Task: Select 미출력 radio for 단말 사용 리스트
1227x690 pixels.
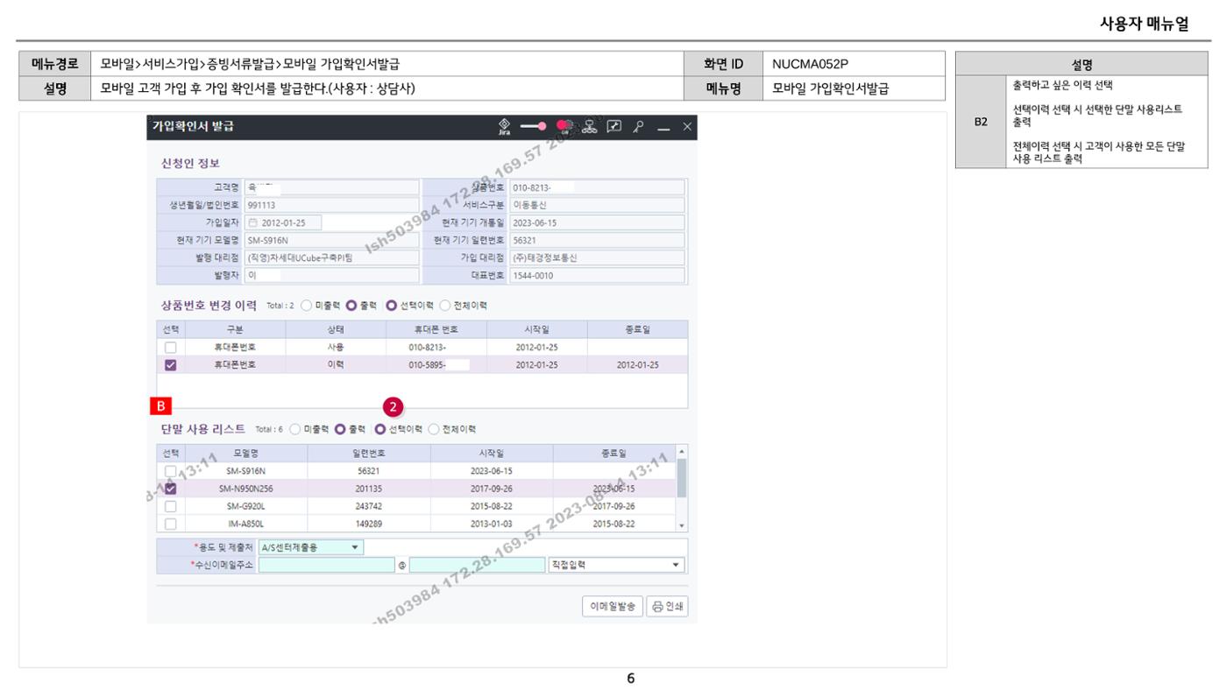Action: pyautogui.click(x=294, y=429)
